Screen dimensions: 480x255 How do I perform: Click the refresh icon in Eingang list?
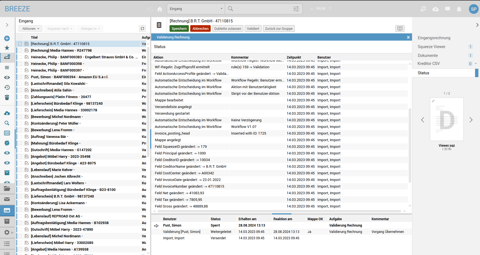tap(142, 28)
